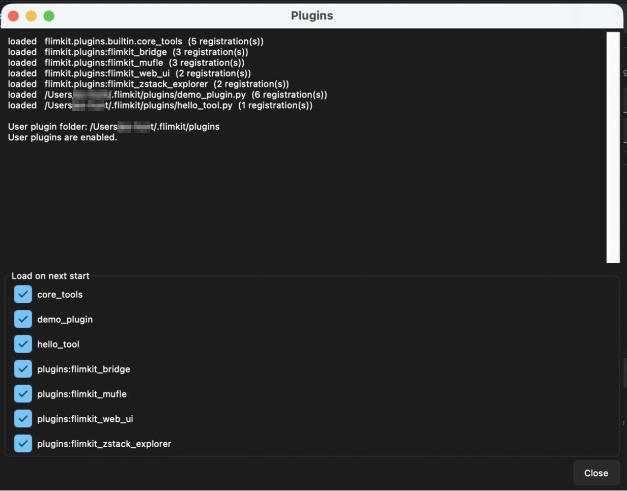This screenshot has width=627, height=491.
Task: Click the Close button
Action: pyautogui.click(x=596, y=473)
